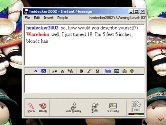
Task: Select the normal font size icon
Action: (x=62, y=71)
